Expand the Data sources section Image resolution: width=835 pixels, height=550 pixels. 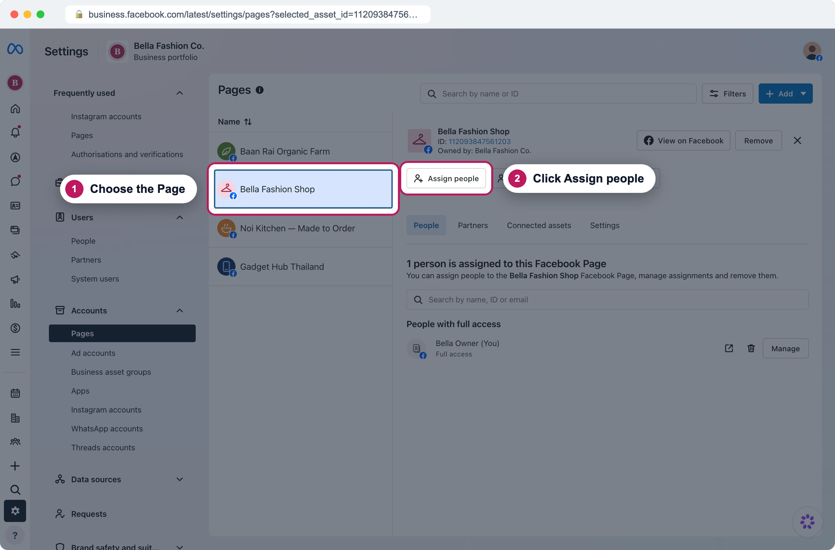179,479
